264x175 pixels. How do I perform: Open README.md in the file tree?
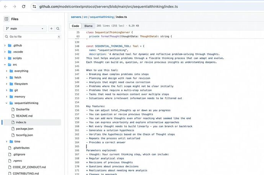(24, 116)
